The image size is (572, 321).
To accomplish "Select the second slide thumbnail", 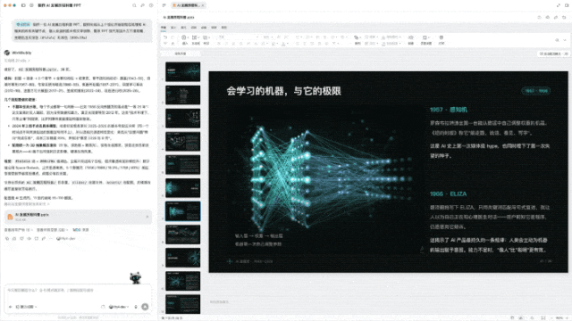I will pyautogui.click(x=182, y=95).
